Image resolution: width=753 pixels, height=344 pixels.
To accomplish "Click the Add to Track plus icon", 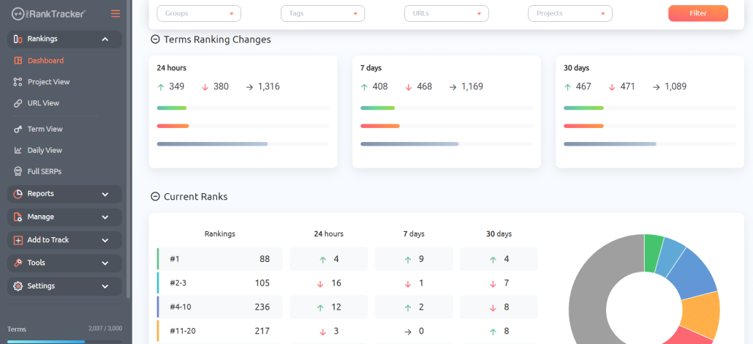I will click(x=18, y=240).
